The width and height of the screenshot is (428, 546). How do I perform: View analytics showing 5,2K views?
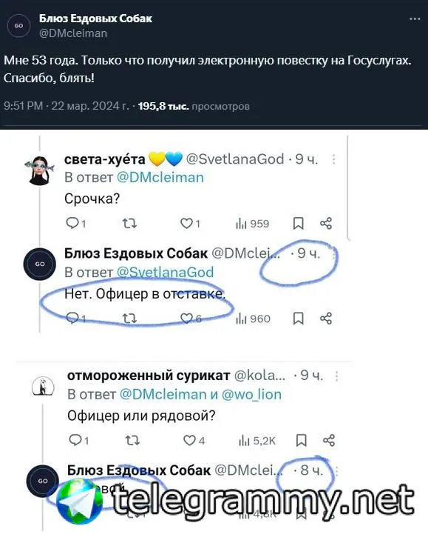point(257,441)
